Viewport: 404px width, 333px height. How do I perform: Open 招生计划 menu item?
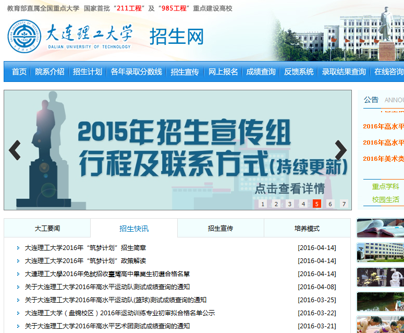(88, 72)
